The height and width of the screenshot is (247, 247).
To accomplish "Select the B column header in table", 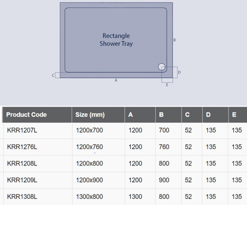I will click(x=161, y=115).
